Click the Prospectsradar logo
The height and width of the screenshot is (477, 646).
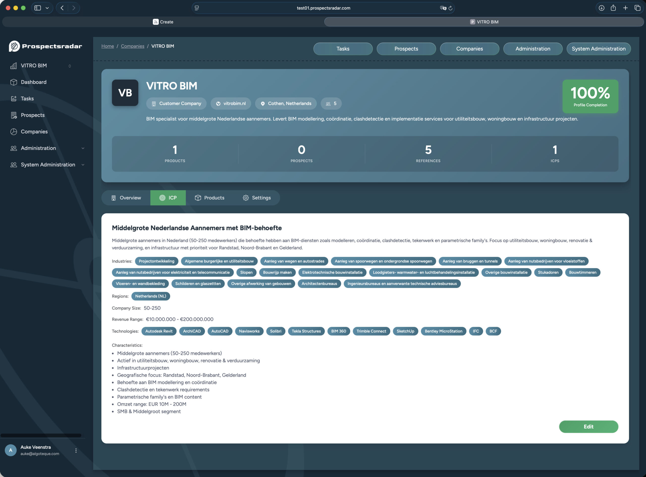pyautogui.click(x=45, y=46)
